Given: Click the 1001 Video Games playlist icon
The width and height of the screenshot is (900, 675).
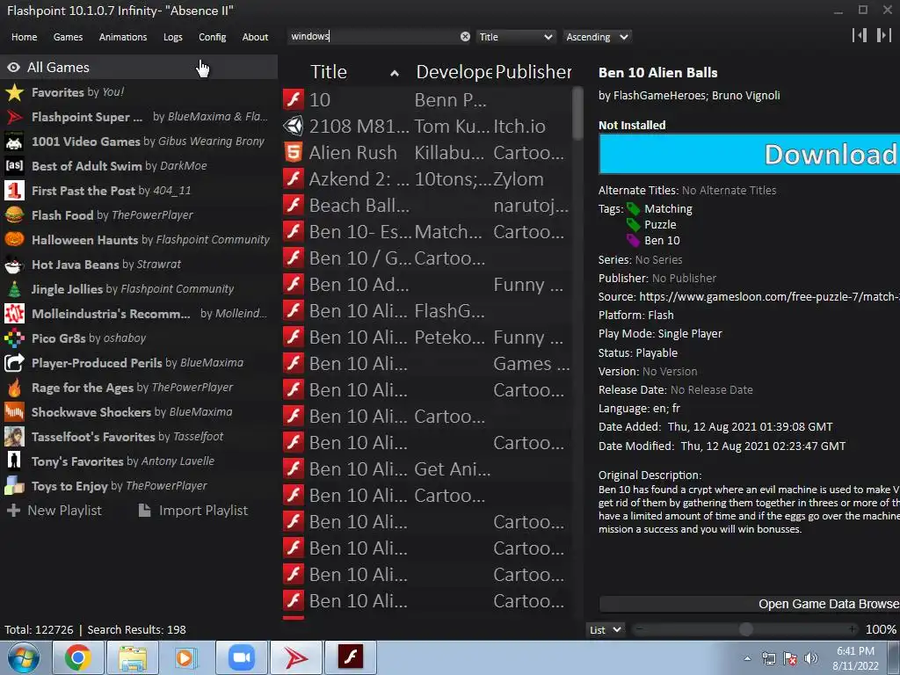Looking at the screenshot, I should click(x=14, y=142).
